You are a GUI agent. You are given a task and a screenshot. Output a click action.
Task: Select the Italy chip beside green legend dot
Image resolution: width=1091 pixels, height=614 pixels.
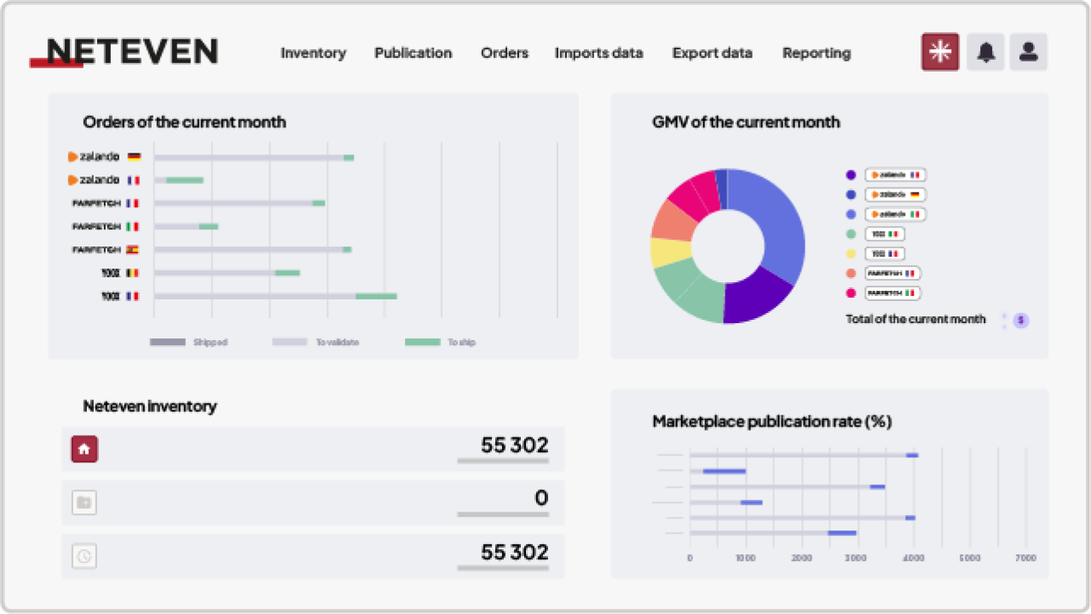pyautogui.click(x=885, y=234)
